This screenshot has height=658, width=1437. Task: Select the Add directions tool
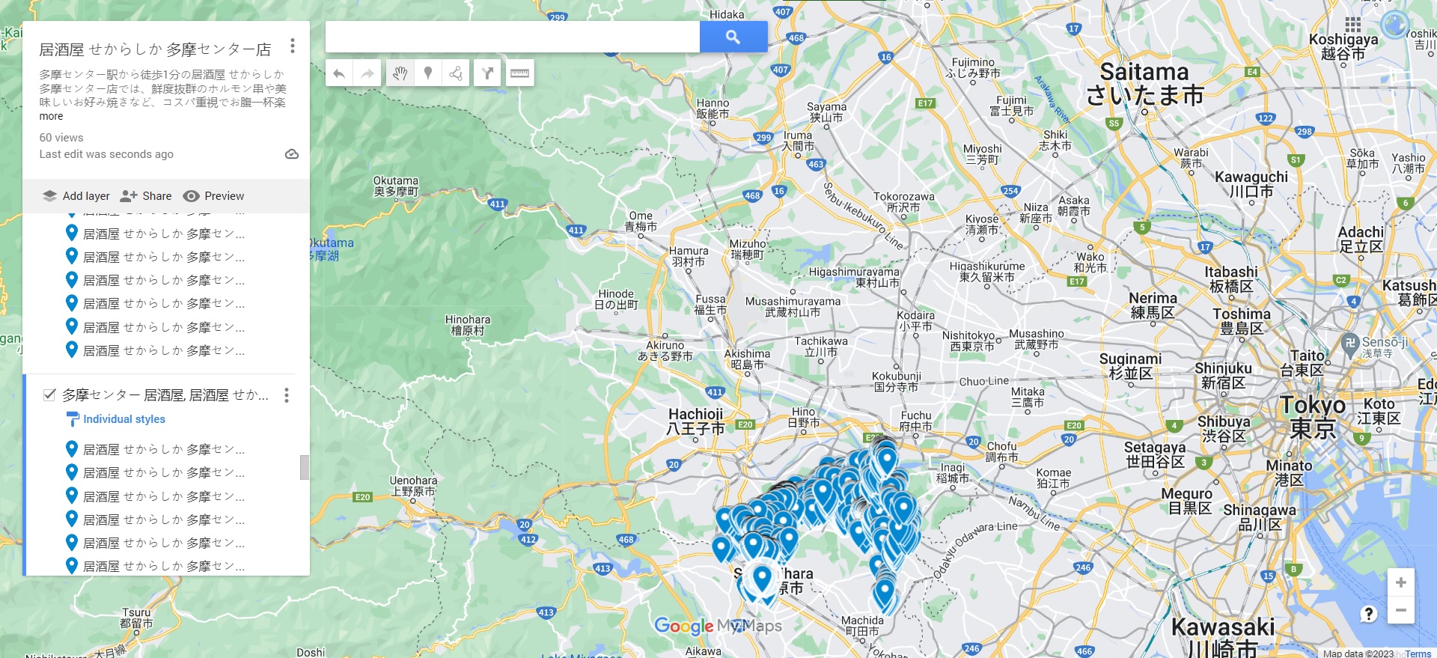[487, 73]
